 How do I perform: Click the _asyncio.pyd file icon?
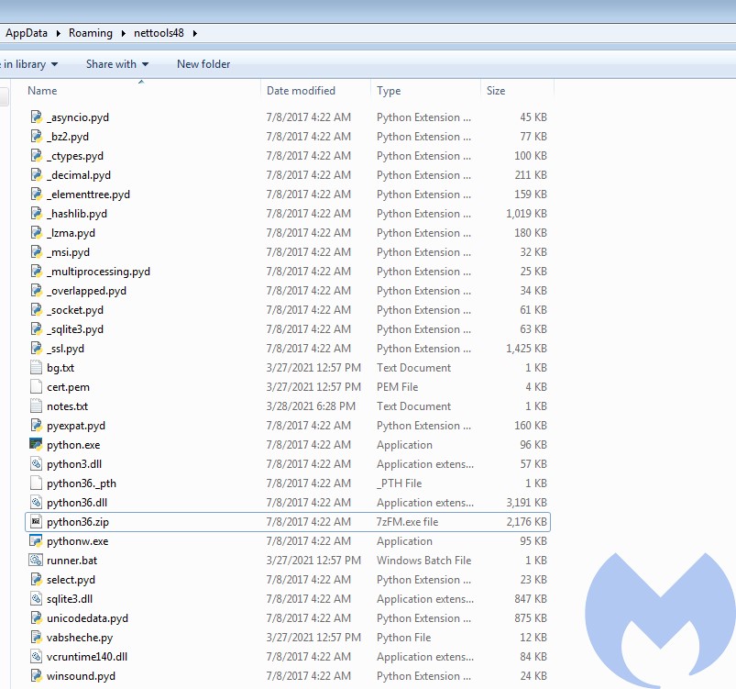coord(36,117)
